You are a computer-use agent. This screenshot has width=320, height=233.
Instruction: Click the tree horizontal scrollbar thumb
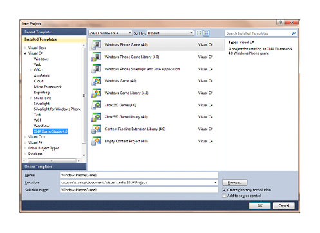52,160
